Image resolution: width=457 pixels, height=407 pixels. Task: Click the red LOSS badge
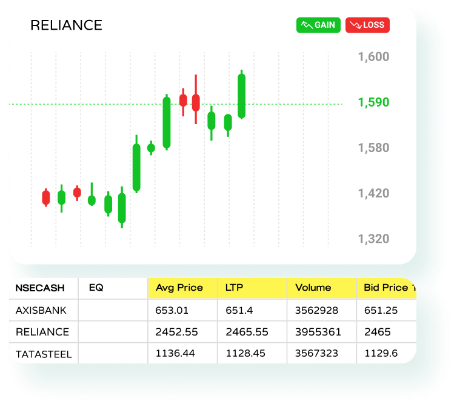367,25
